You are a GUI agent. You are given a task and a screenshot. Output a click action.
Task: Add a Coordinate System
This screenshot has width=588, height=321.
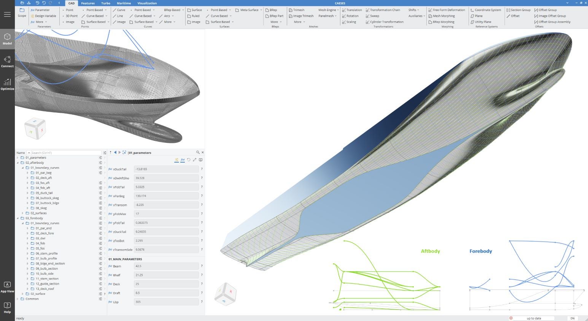coord(485,10)
